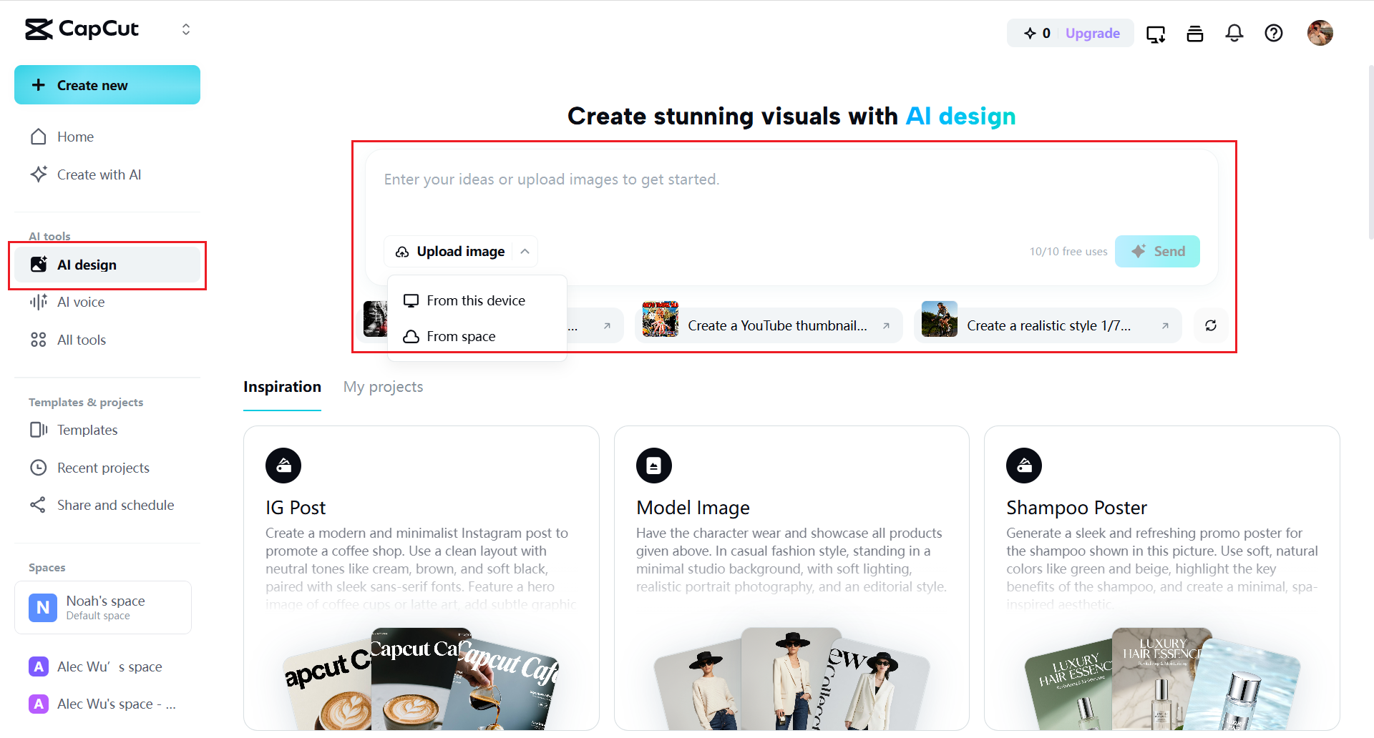Click the IG Post card icon

coord(283,466)
